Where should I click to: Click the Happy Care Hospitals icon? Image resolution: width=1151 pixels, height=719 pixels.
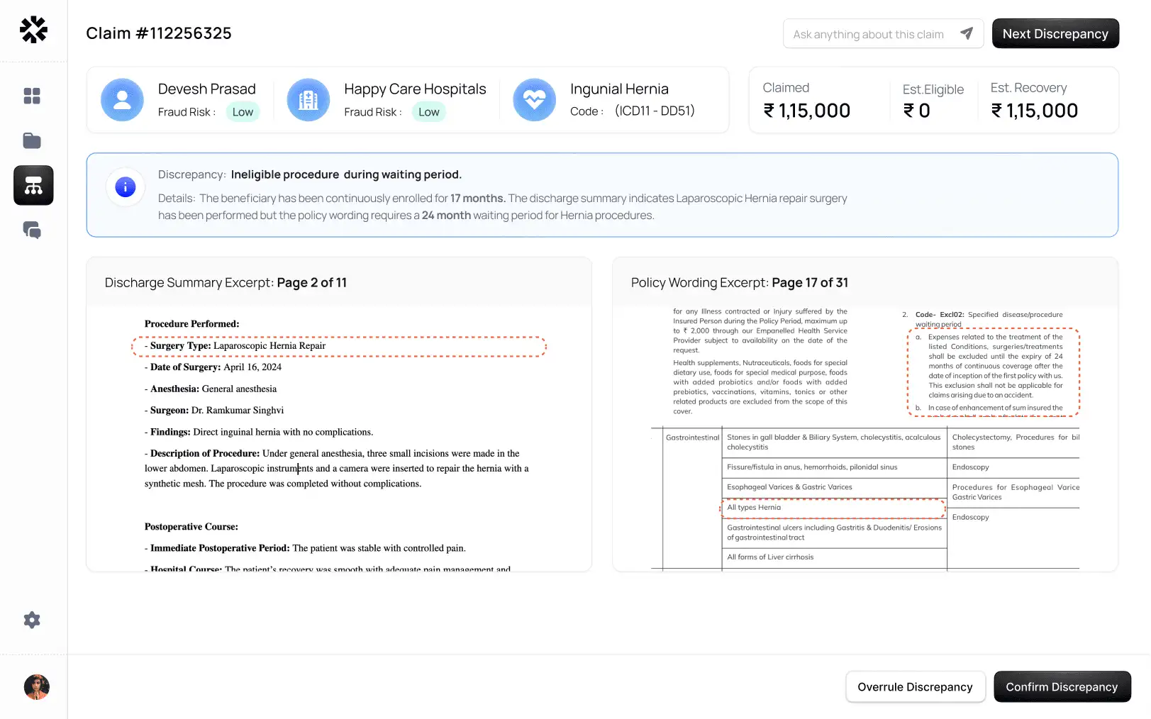308,100
